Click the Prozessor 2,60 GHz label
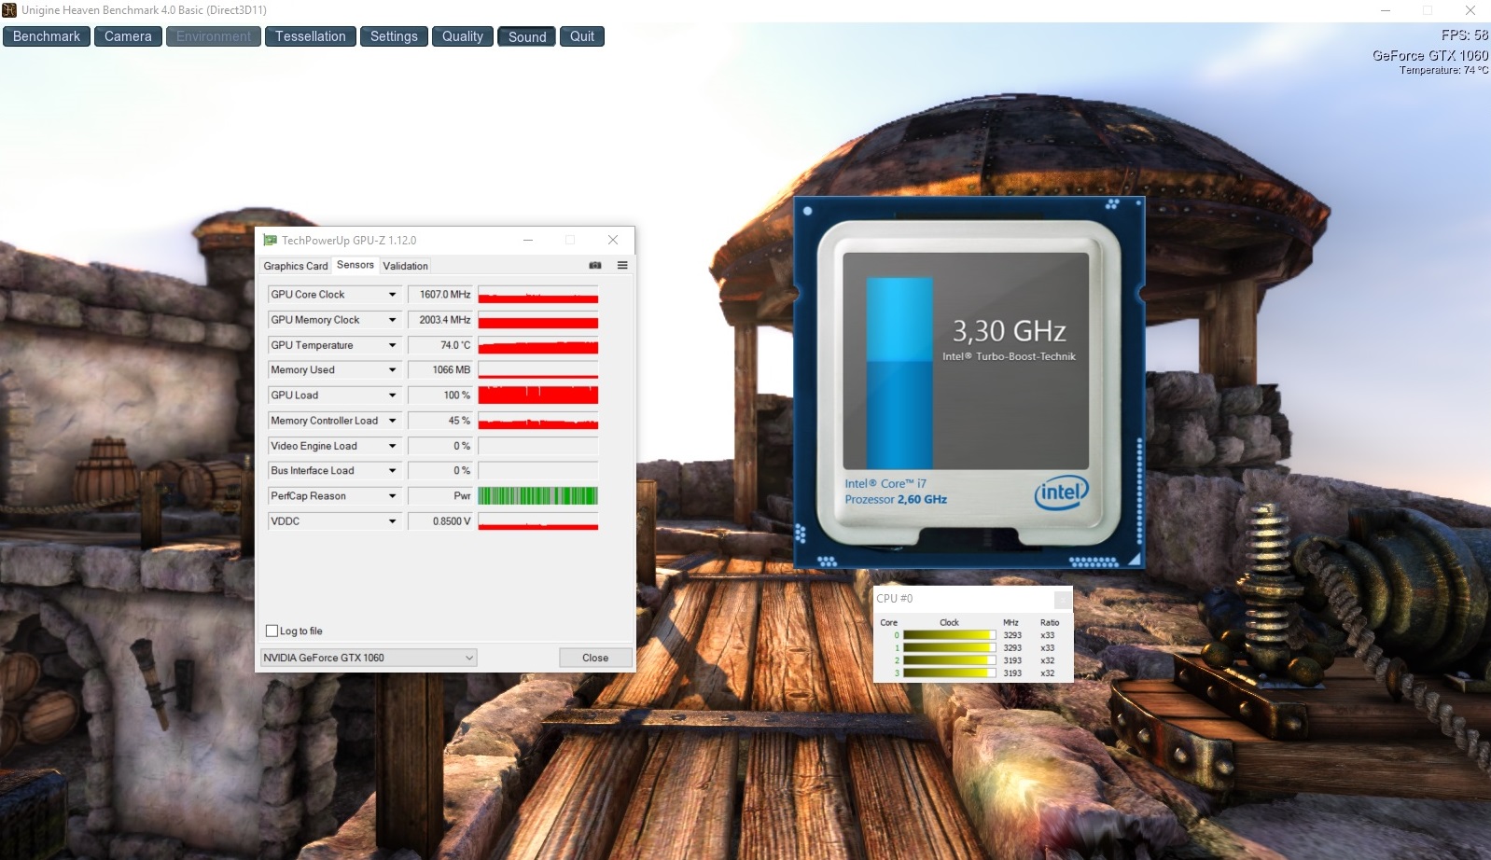1491x860 pixels. pos(896,500)
